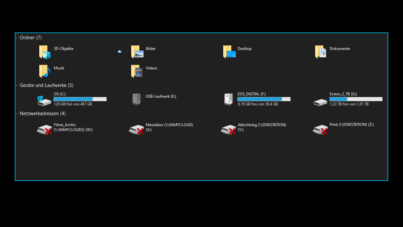Screen dimensions: 403x227
Task: Click the "120 GB frei von 467 GB" text
Action: tap(73, 104)
